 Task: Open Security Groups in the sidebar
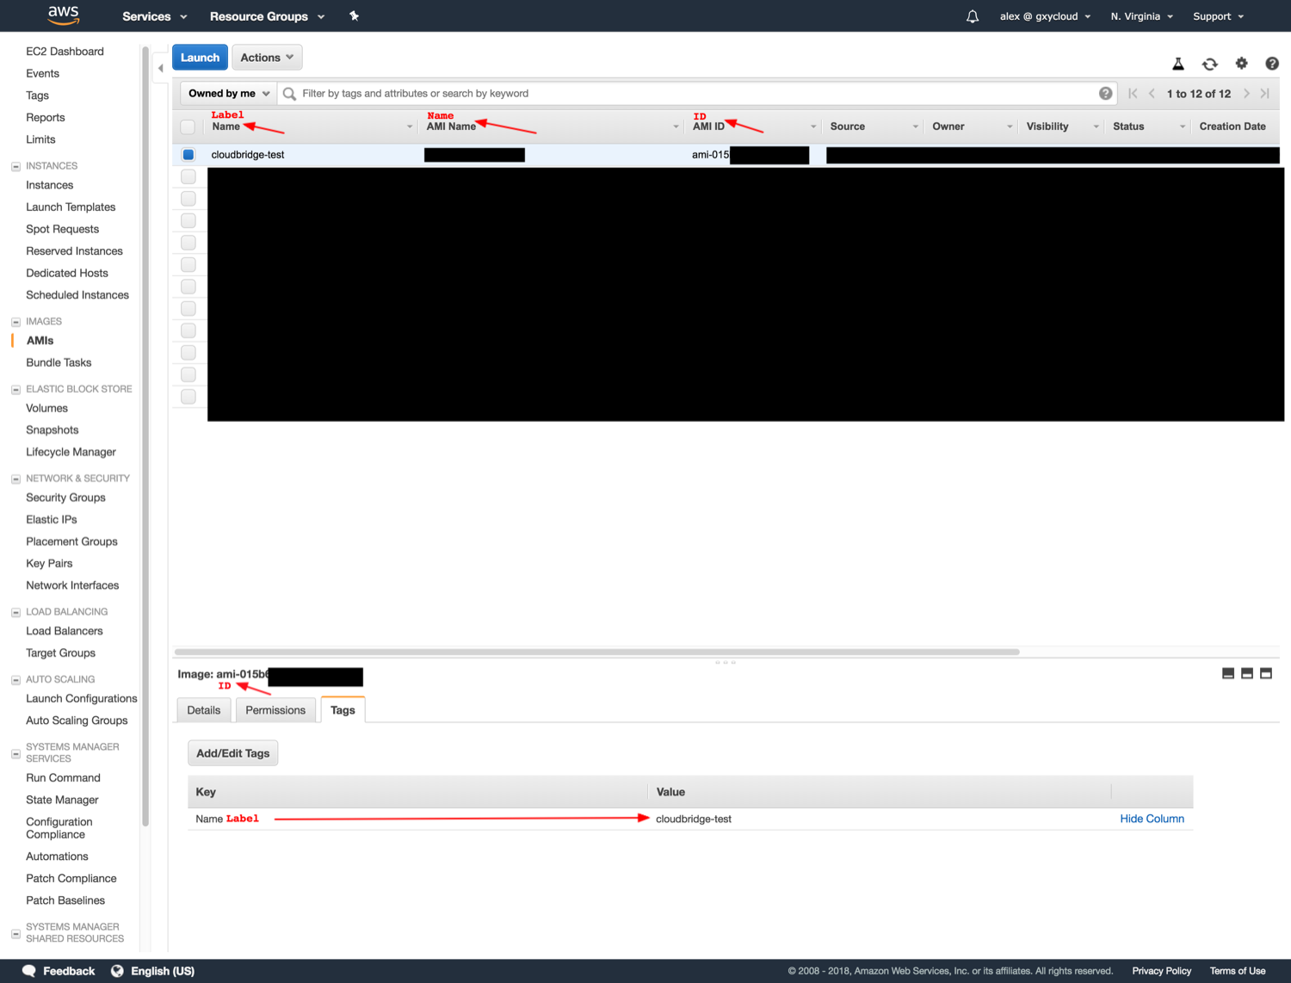[65, 498]
